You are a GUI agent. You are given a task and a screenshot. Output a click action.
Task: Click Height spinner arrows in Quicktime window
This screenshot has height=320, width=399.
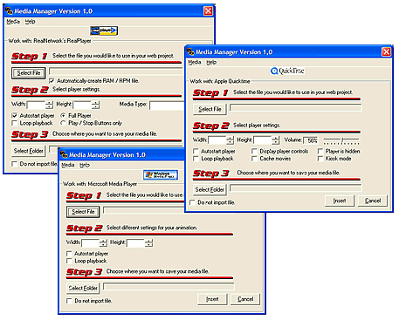pyautogui.click(x=276, y=140)
